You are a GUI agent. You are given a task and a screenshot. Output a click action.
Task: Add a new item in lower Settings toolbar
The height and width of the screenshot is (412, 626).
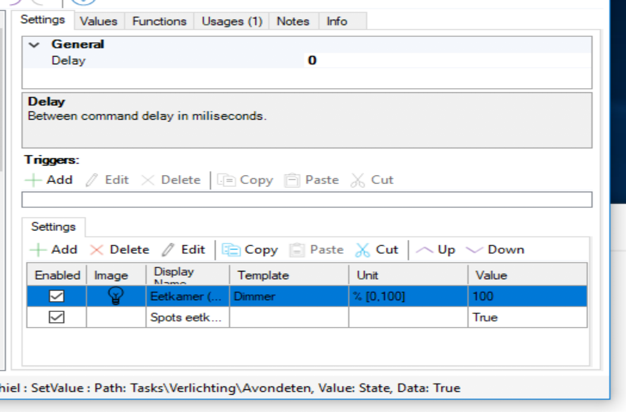[38, 250]
